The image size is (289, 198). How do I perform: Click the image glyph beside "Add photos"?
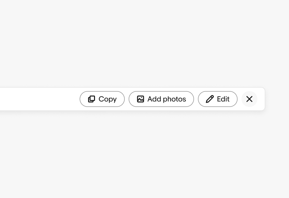click(141, 99)
